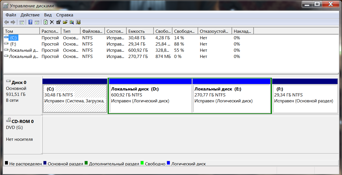Open Properties using the toolbar icon
Image resolution: width=342 pixels, height=175 pixels.
pyautogui.click(x=59, y=22)
